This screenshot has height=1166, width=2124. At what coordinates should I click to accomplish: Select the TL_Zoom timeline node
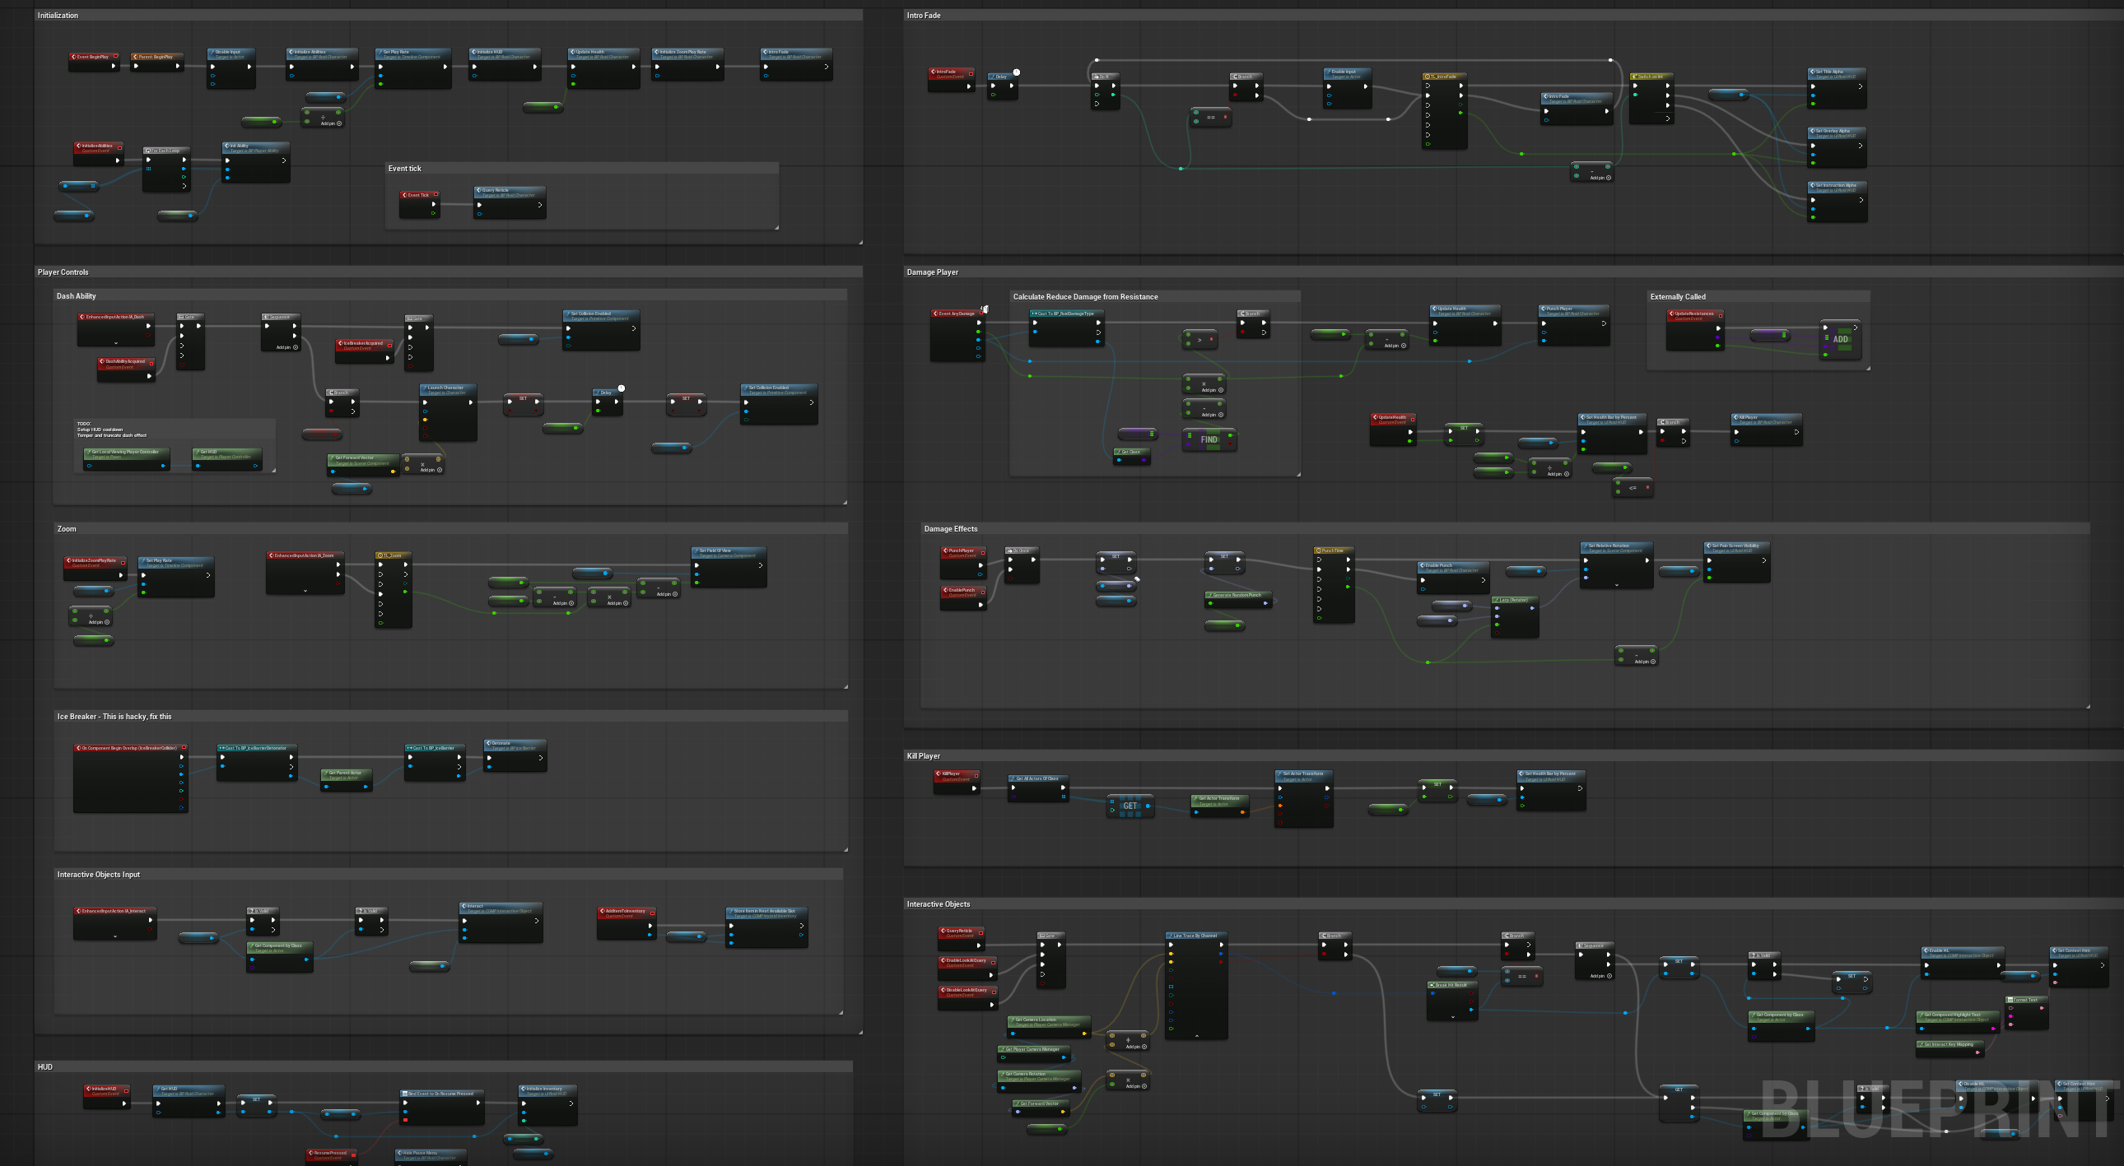pyautogui.click(x=393, y=555)
